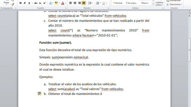
Task: Click 'Esta función devuelve el total' sentence
Action: coord(86,50)
